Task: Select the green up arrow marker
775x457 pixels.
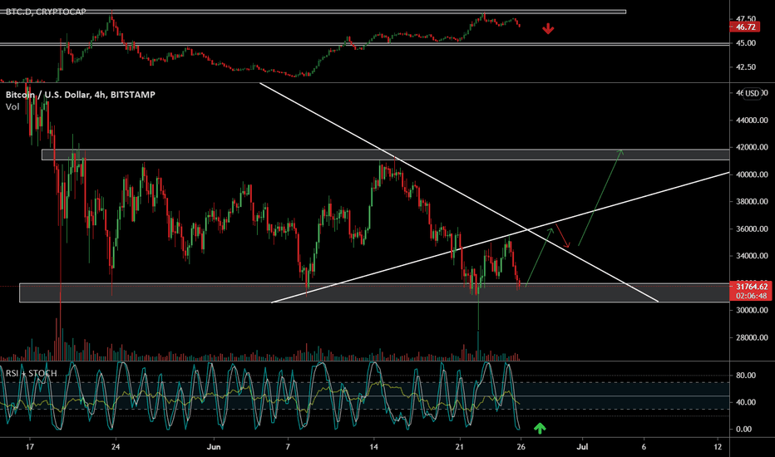Action: point(540,428)
